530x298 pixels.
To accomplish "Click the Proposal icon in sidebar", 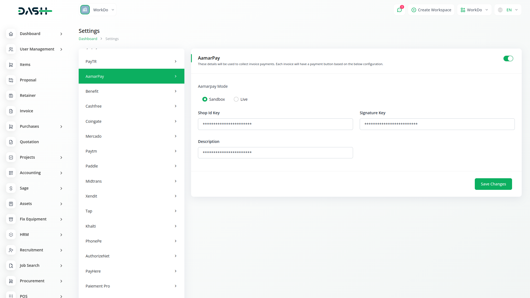I will tap(11, 80).
